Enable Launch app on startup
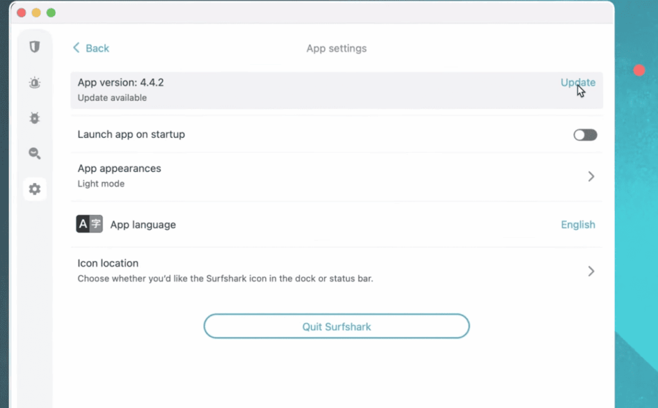 pos(584,134)
